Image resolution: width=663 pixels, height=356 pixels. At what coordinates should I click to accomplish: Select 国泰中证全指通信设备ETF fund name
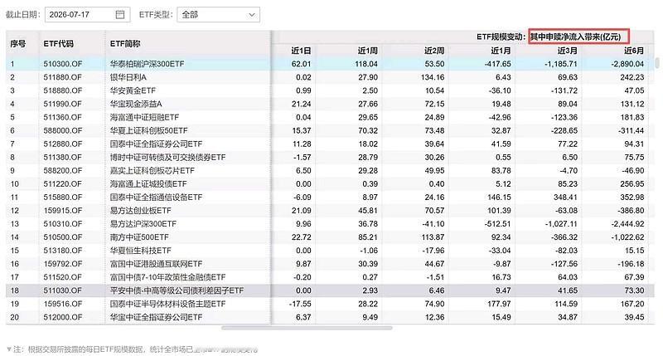pyautogui.click(x=156, y=198)
